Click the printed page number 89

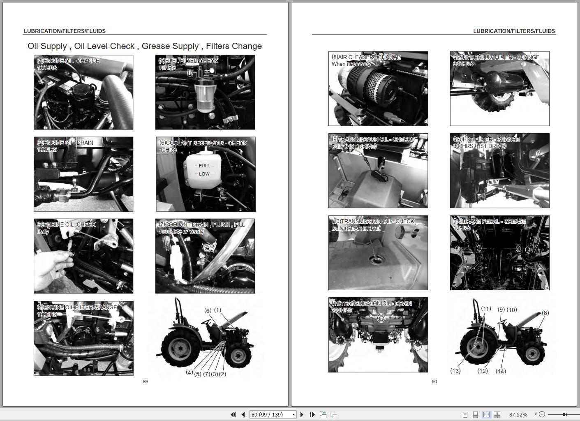(145, 382)
